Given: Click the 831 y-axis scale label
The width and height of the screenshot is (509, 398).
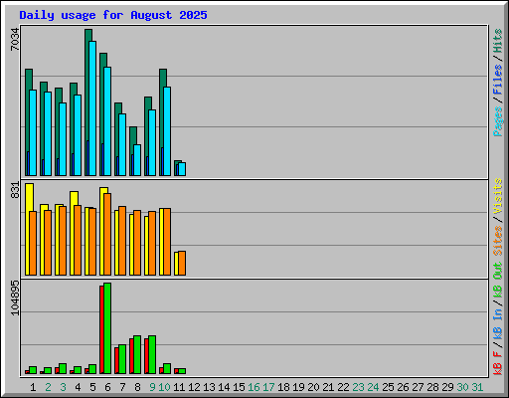Looking at the screenshot, I should pos(15,190).
